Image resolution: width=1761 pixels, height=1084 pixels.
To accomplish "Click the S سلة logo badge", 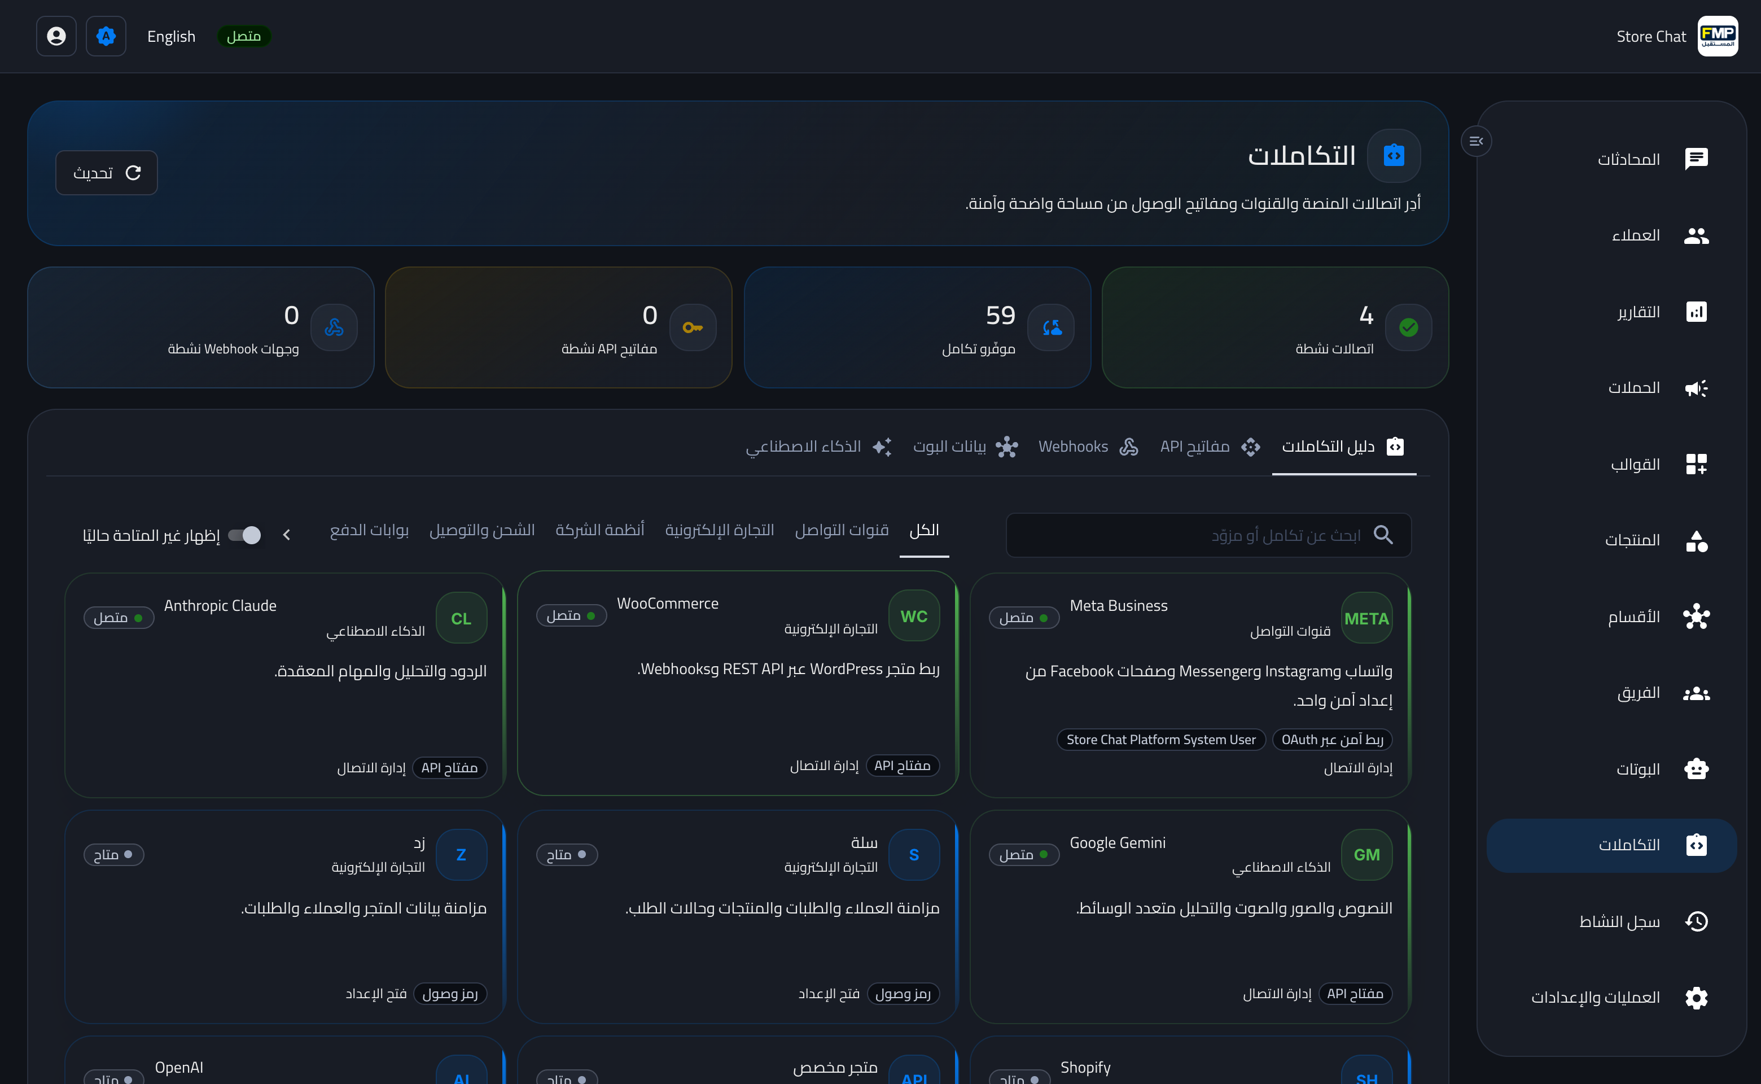I will click(x=914, y=855).
